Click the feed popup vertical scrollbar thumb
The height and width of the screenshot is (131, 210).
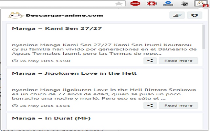pyautogui.click(x=203, y=37)
